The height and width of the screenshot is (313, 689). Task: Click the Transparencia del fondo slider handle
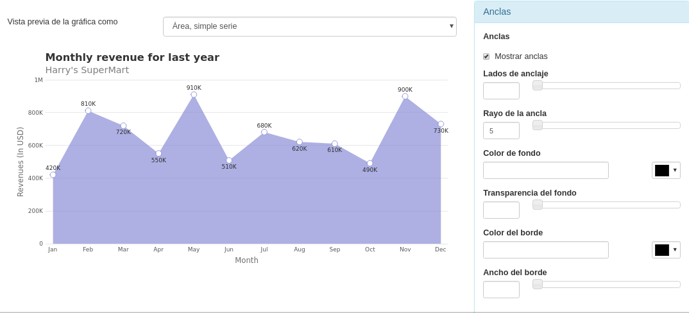[538, 205]
